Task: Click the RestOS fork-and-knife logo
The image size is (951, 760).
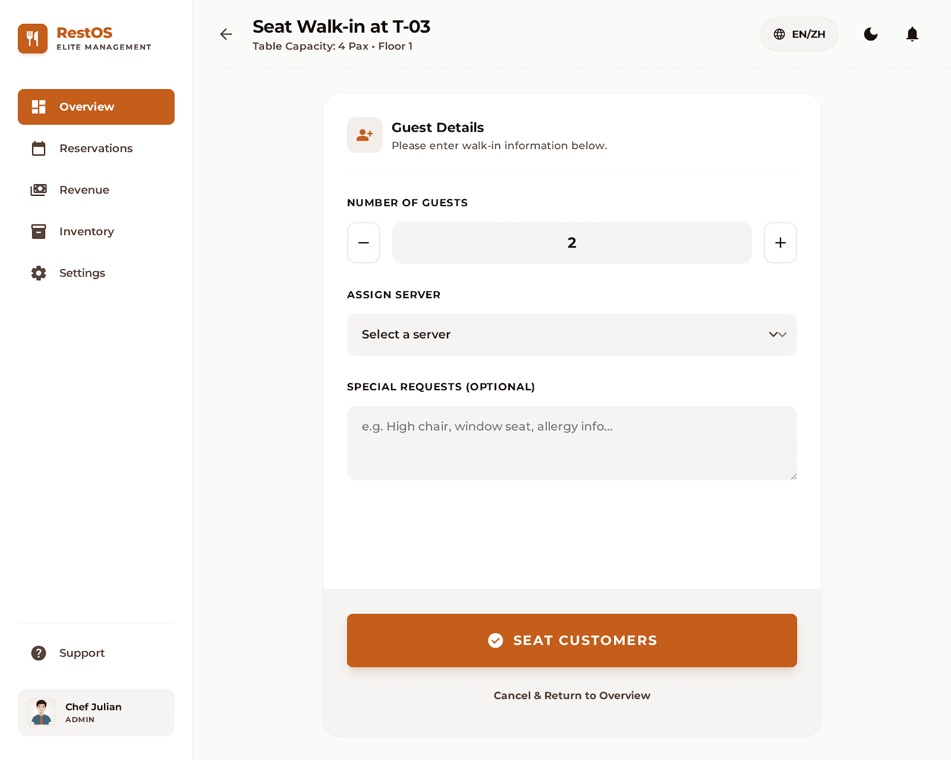Action: coord(33,39)
